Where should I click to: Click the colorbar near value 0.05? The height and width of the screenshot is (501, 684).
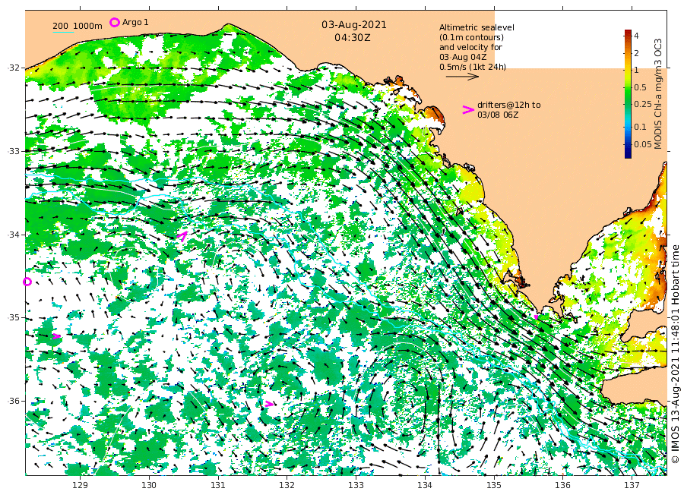click(628, 144)
